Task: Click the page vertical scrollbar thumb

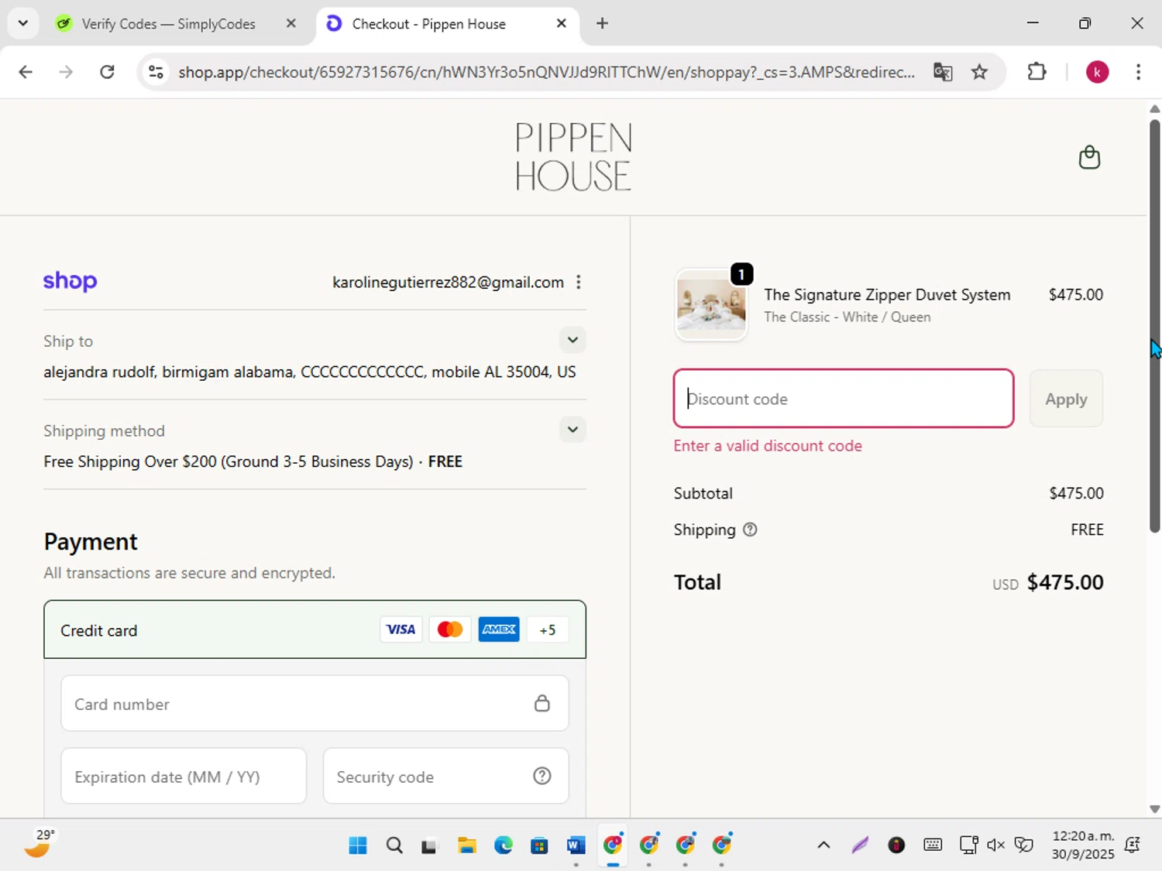Action: point(1154,325)
